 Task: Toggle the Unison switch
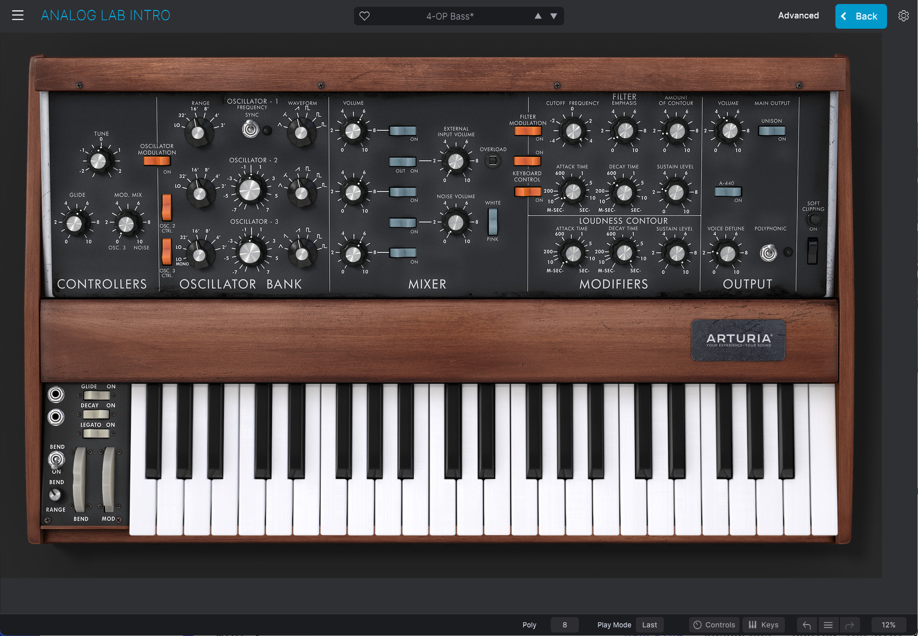tap(772, 131)
